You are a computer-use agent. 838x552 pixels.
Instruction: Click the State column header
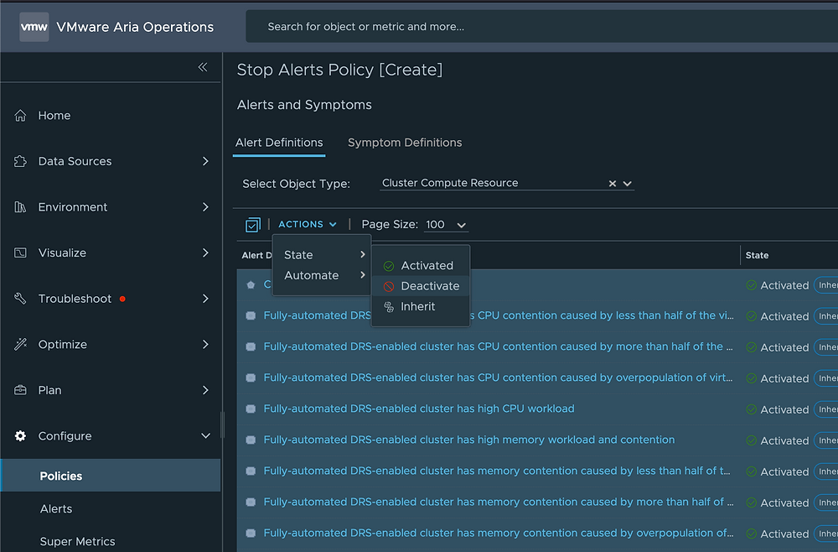point(757,256)
